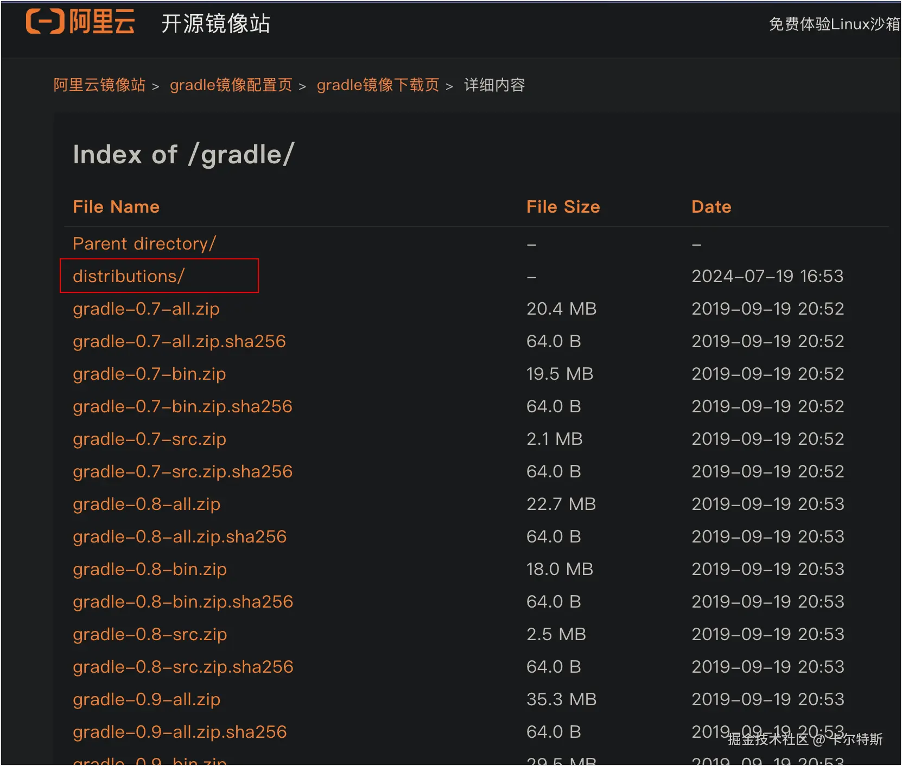Download gradle-0.8-all.zip
Image resolution: width=902 pixels, height=766 pixels.
147,504
